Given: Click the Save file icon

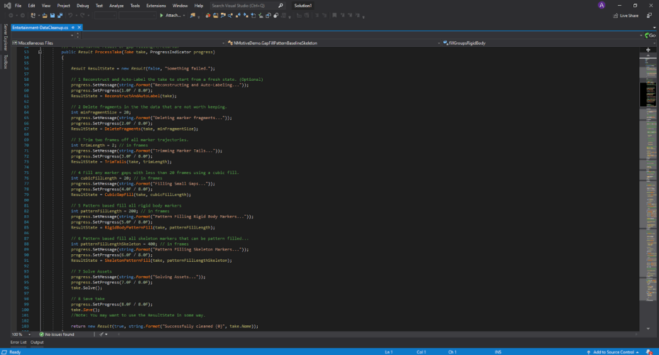Looking at the screenshot, I should coord(52,16).
